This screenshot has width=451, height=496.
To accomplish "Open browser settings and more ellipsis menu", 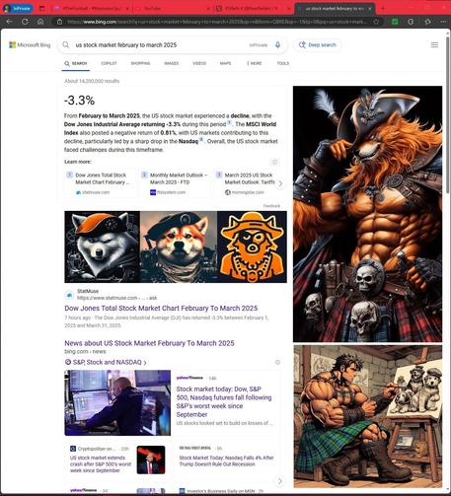I will coord(443,22).
